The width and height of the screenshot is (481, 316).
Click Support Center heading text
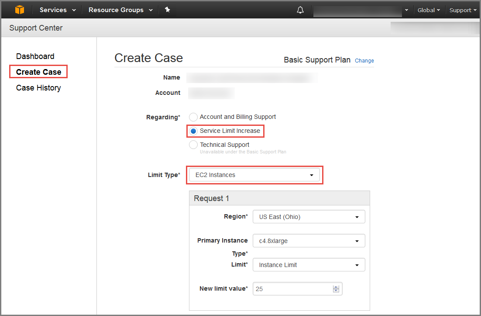[x=36, y=28]
